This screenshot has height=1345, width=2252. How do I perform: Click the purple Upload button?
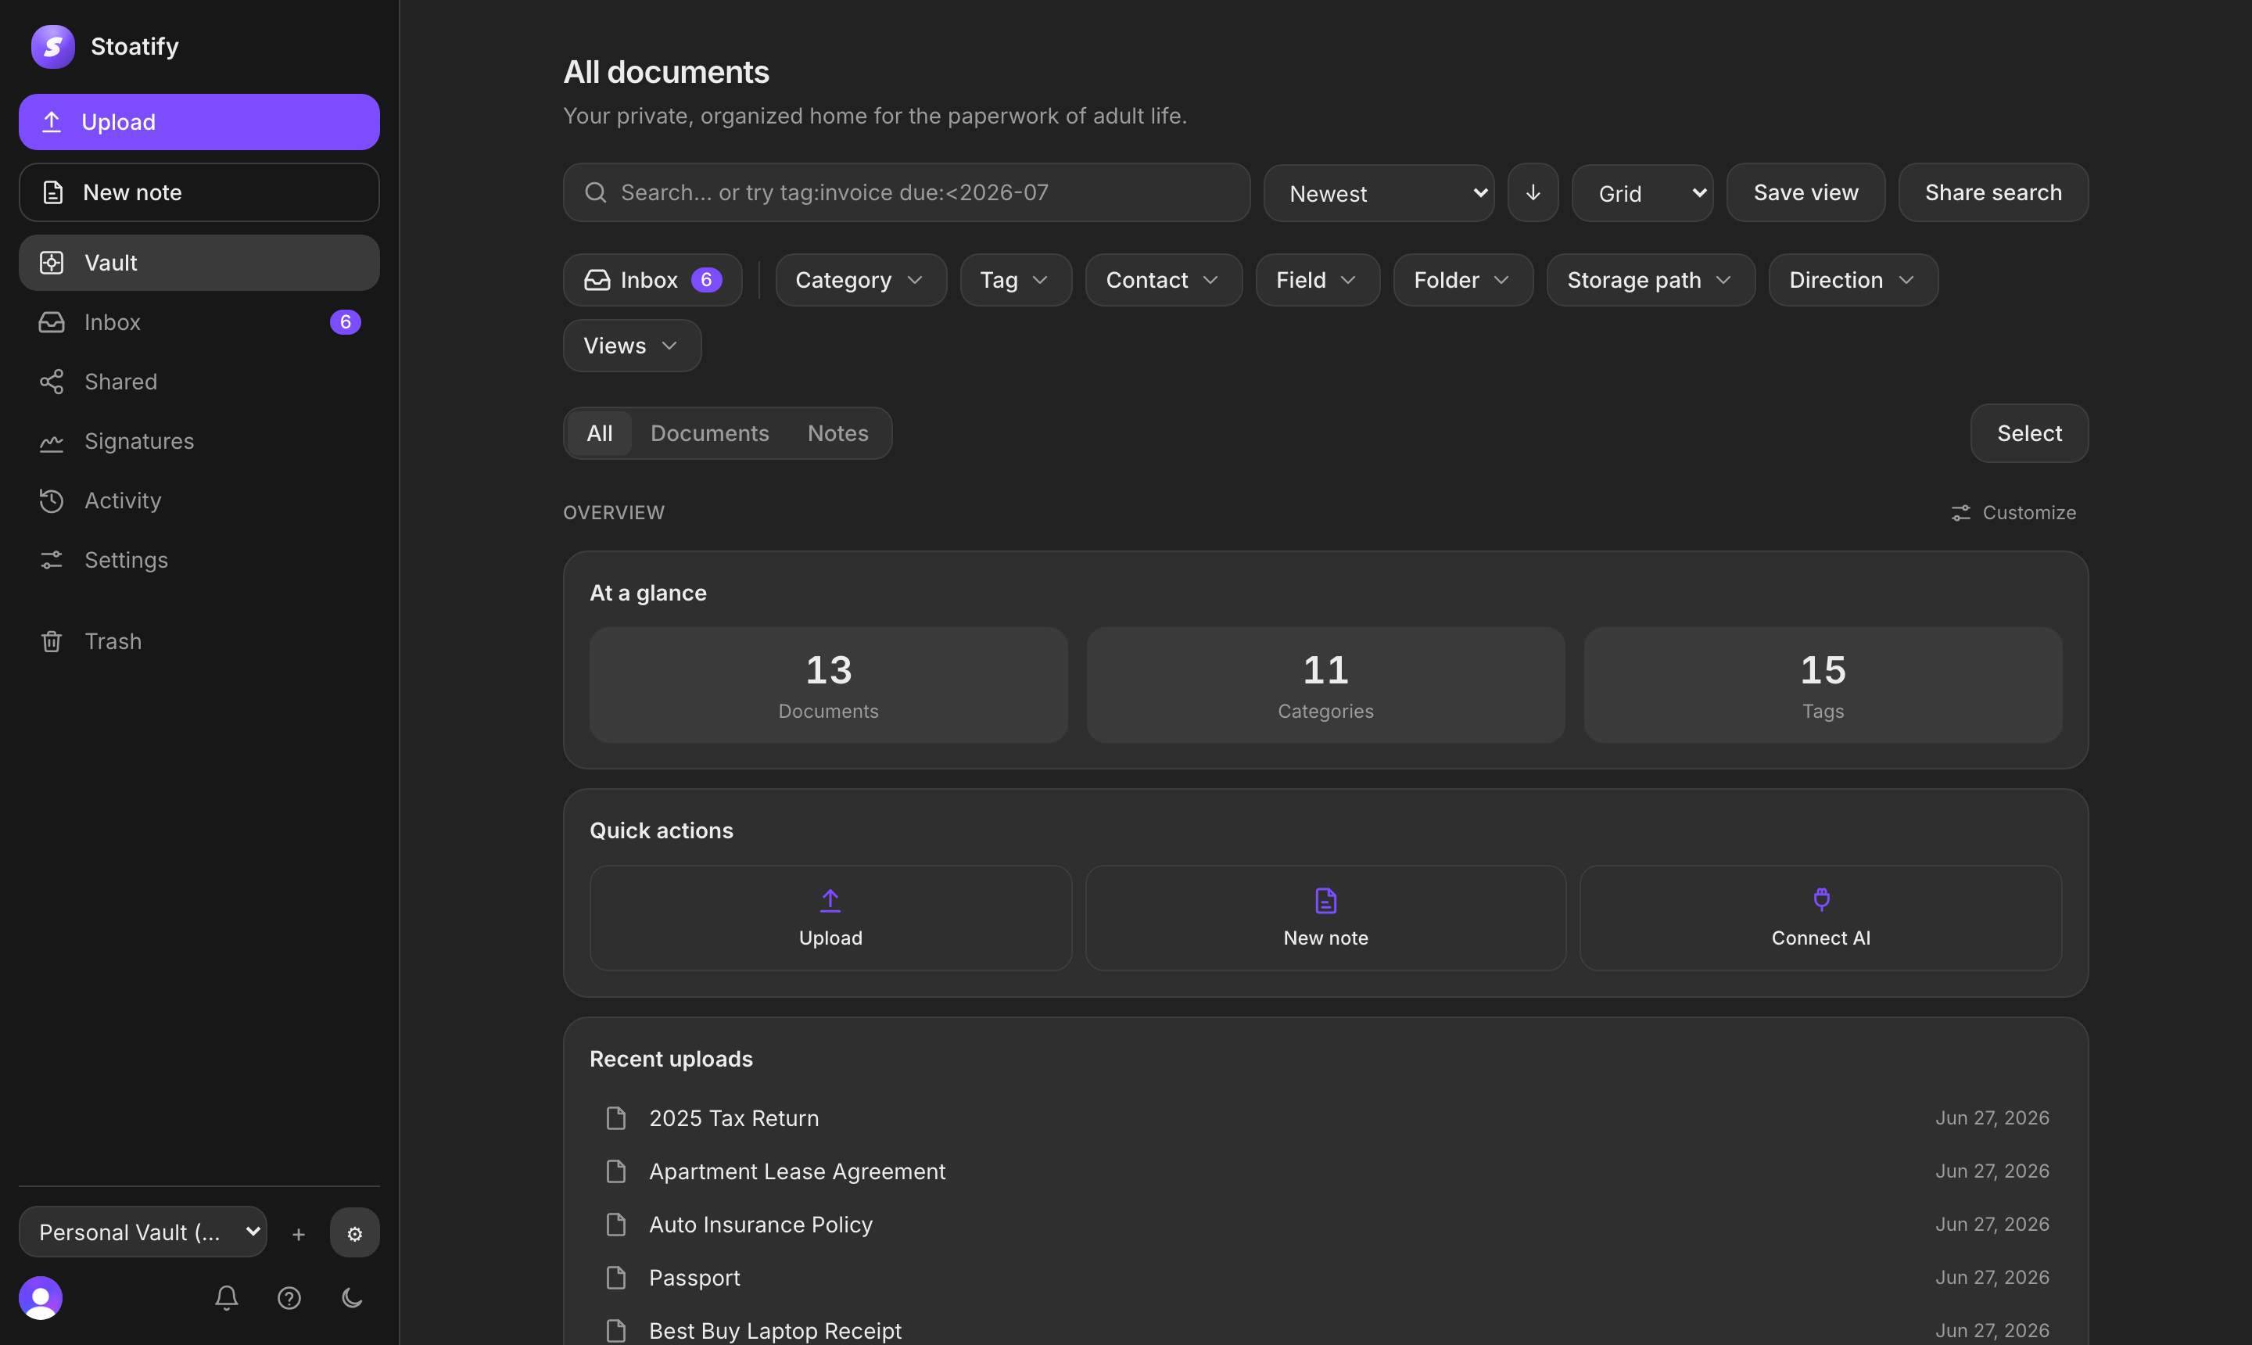[199, 121]
